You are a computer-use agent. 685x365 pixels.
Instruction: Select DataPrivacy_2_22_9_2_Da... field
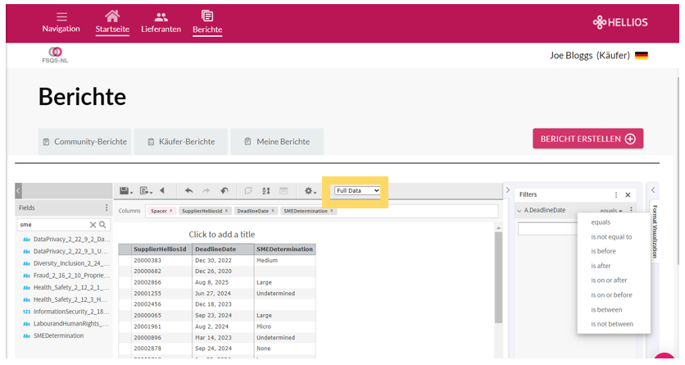67,240
